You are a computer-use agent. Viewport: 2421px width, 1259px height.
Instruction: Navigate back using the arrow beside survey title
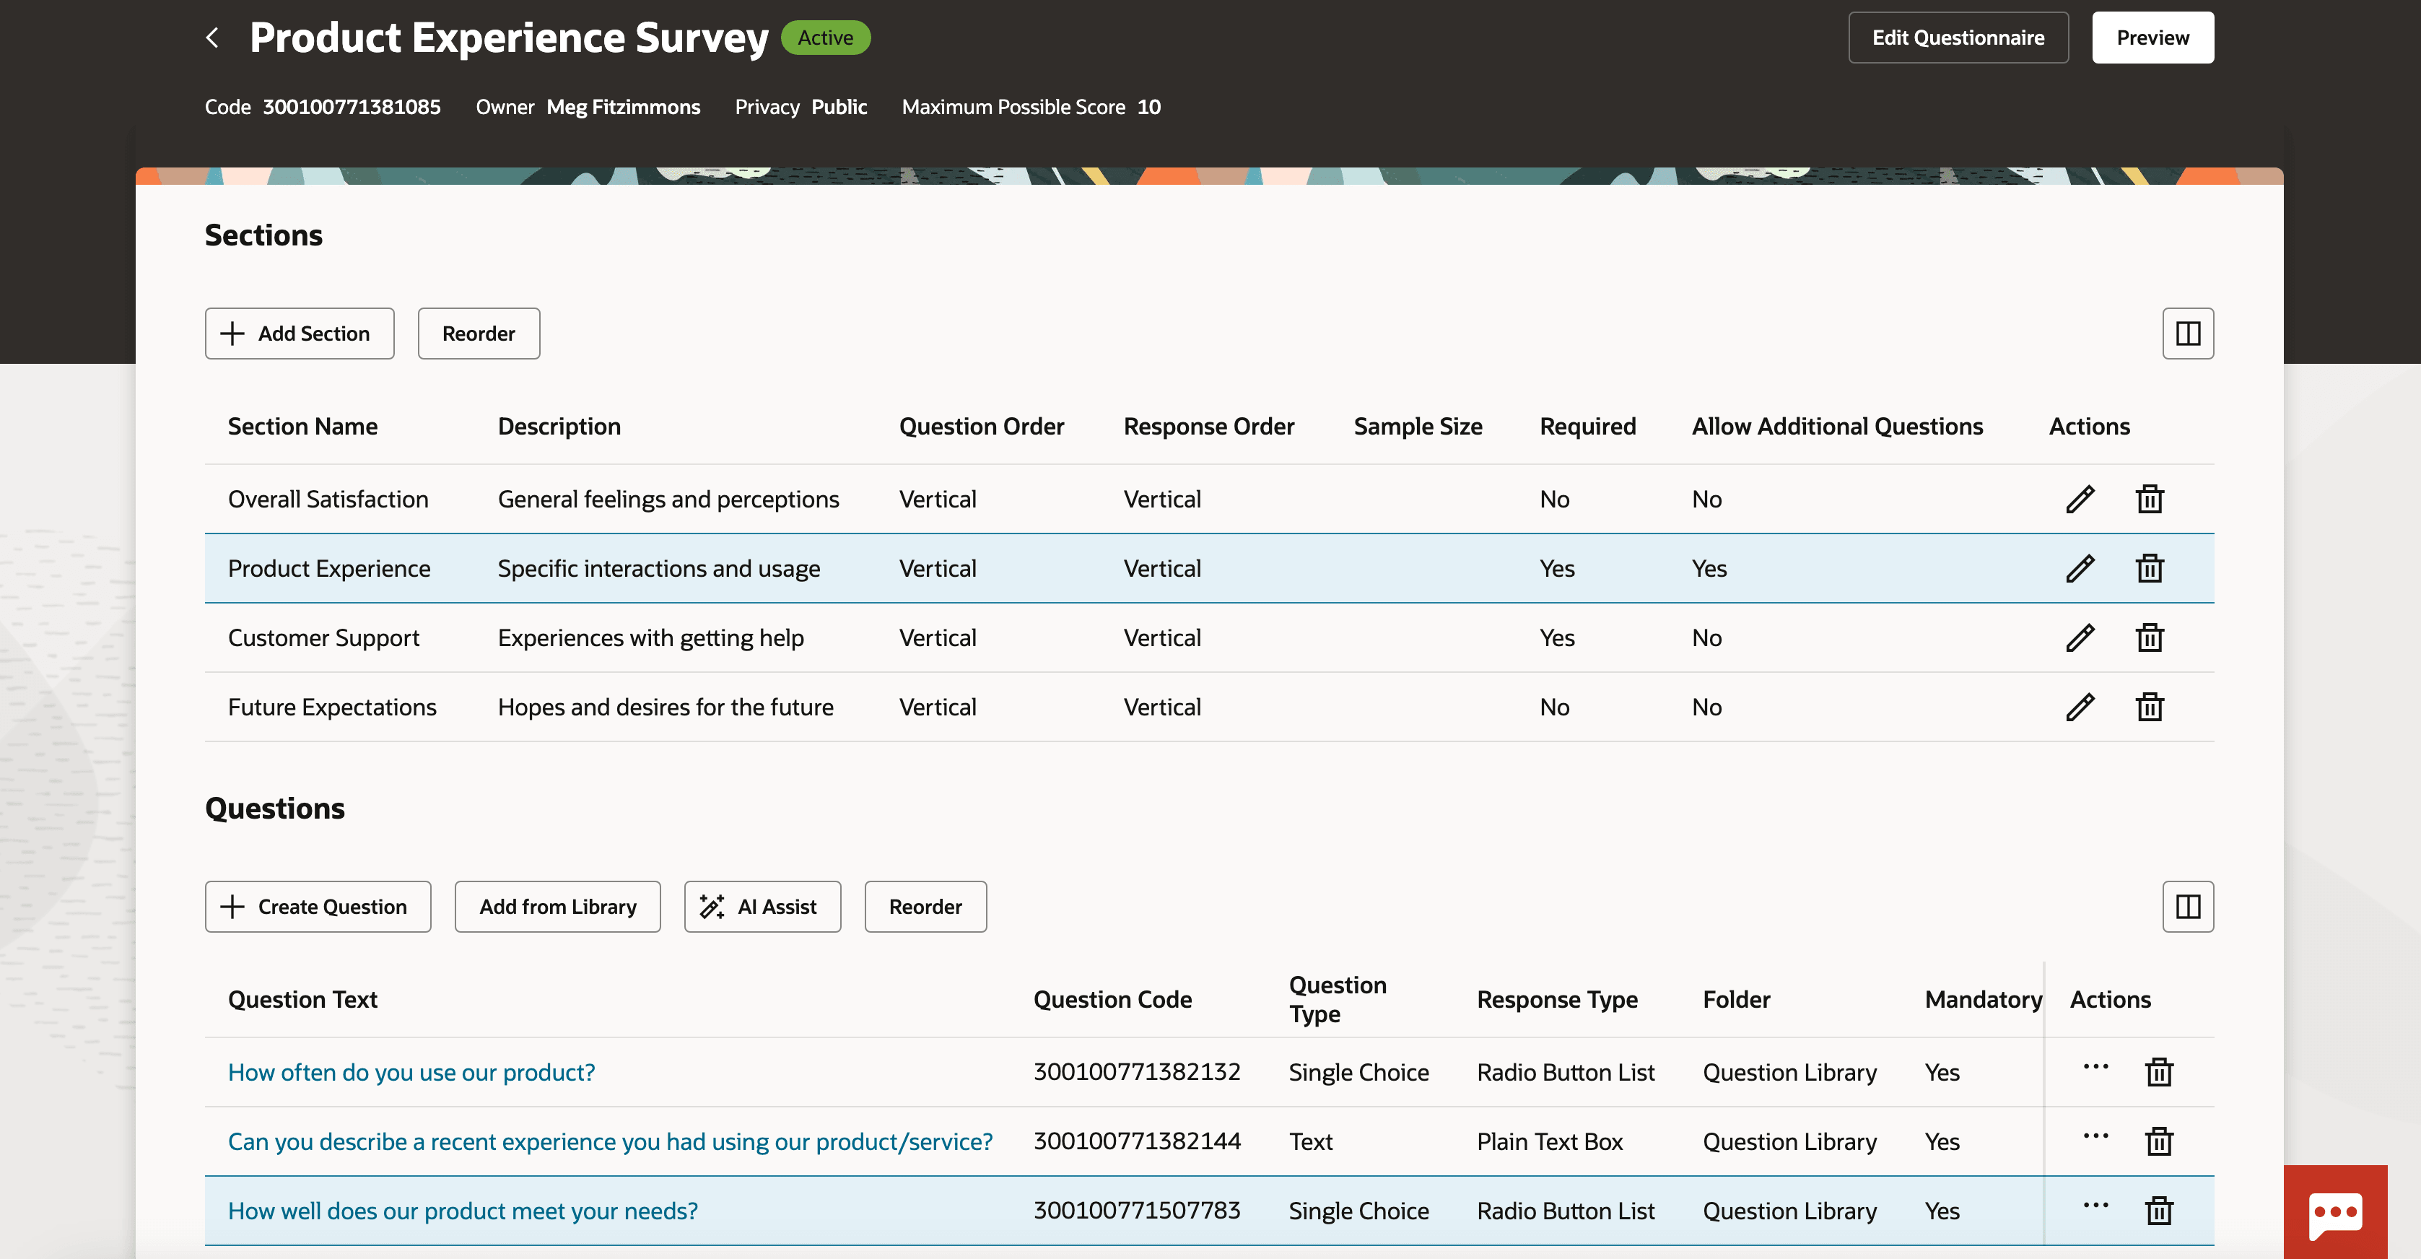point(214,37)
